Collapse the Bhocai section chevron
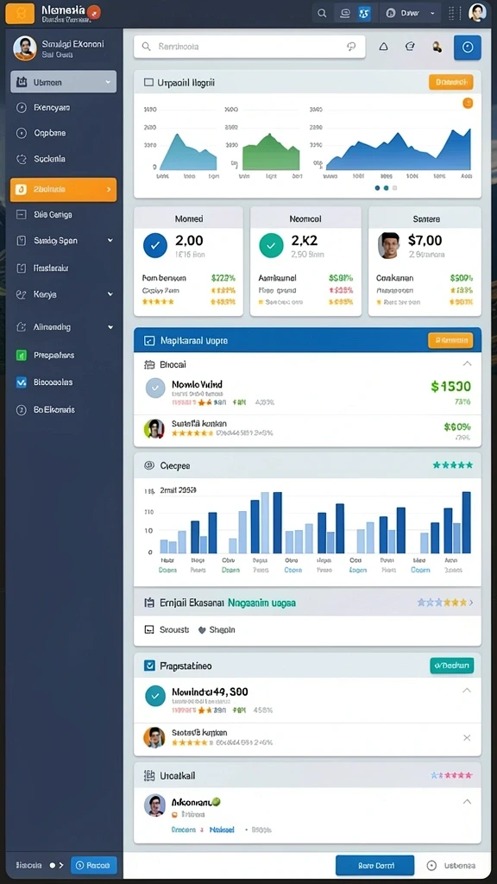This screenshot has height=884, width=497. click(x=467, y=364)
